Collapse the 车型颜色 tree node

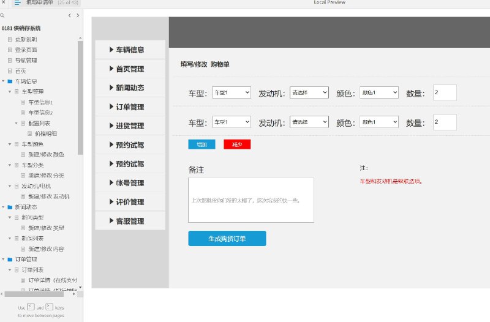[10, 144]
